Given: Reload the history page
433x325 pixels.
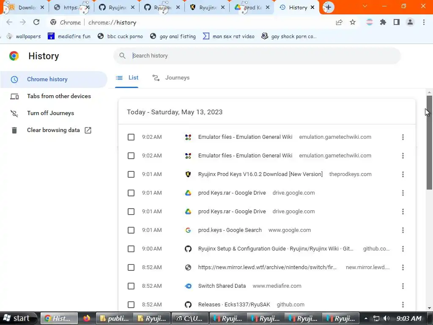Looking at the screenshot, I should click(x=36, y=22).
